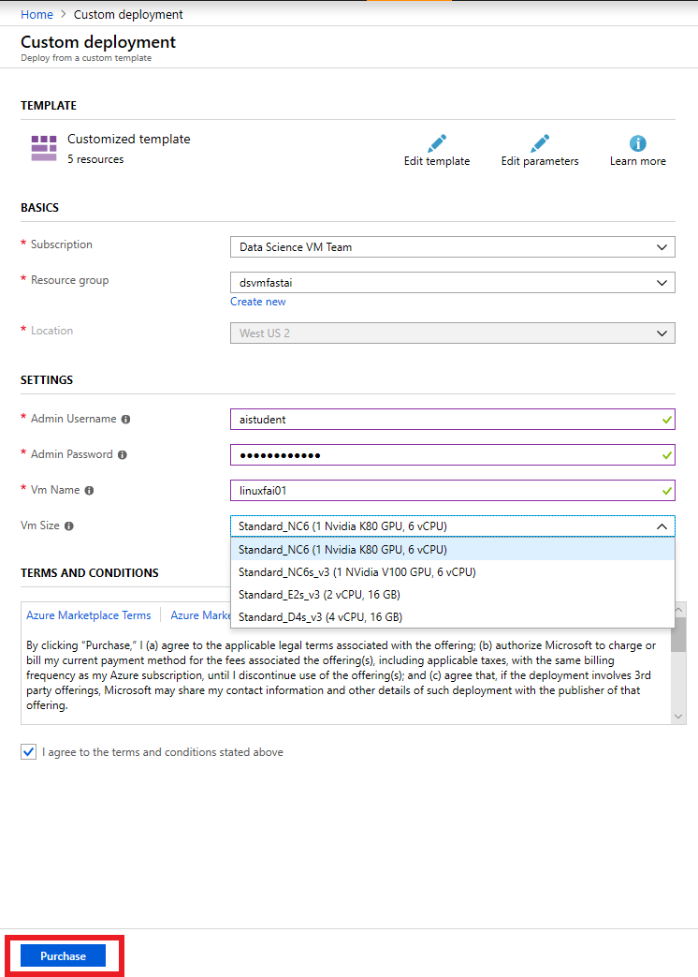Click the Create new resource group link
This screenshot has height=977, width=698.
point(258,302)
